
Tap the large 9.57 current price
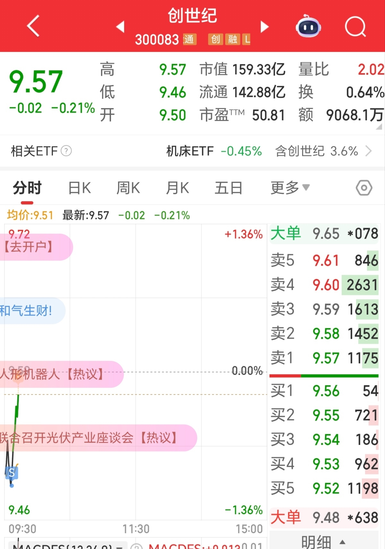(x=36, y=82)
